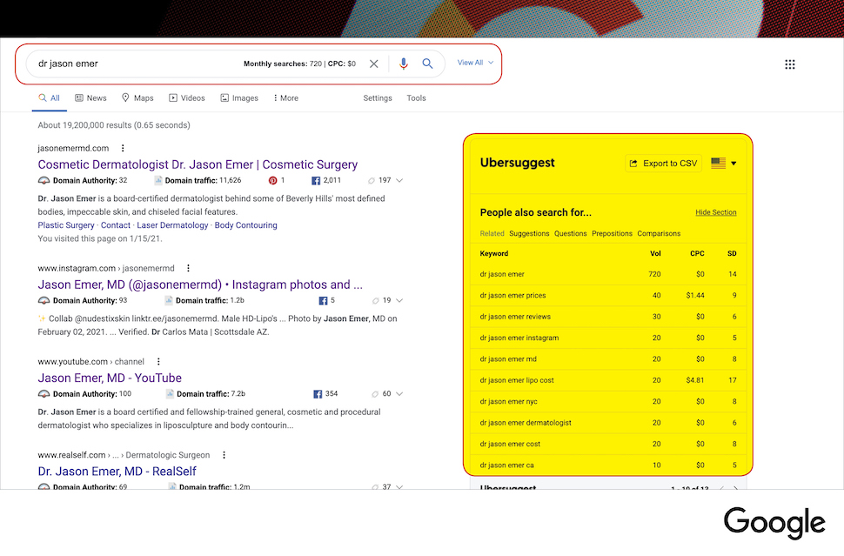Viewport: 844px width, 556px height.
Task: Open the Ubersuggest Suggestions tab
Action: 529,233
